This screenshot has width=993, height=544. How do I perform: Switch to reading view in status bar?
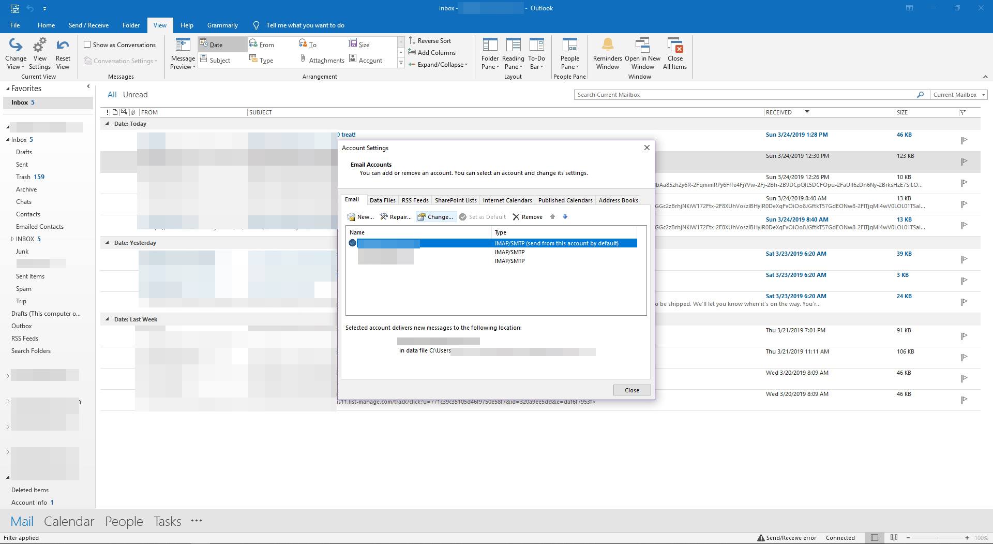tap(894, 538)
